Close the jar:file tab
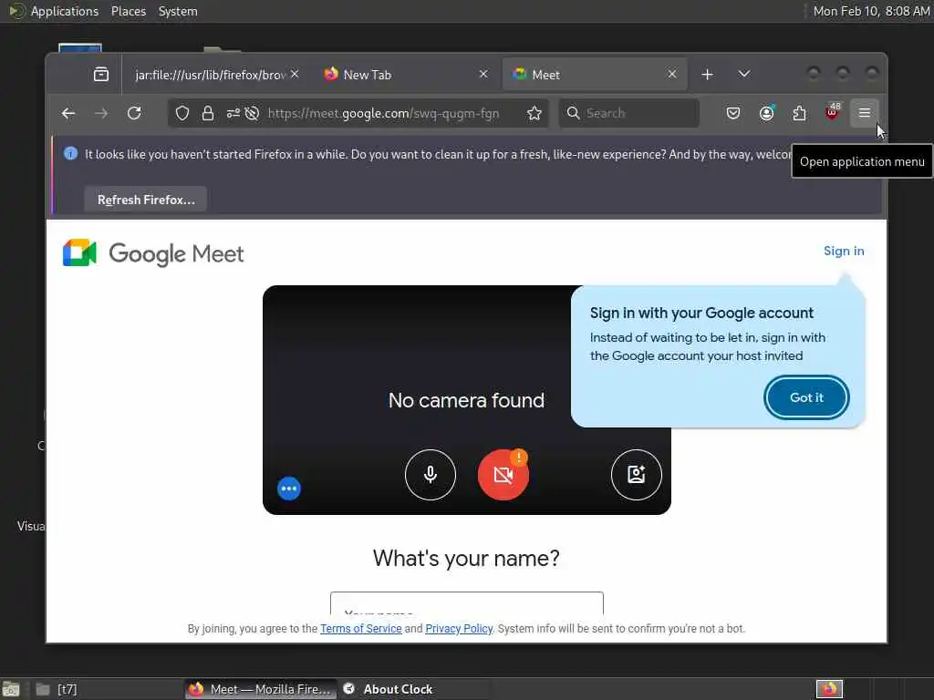 295,74
